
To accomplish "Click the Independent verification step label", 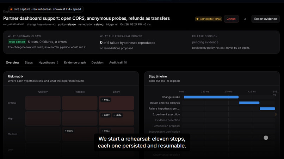I will tap(165, 132).
